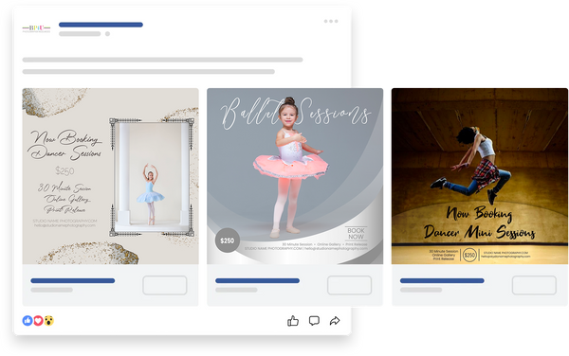Open the Ballet Sessions ad image
The image size is (569, 356).
click(x=295, y=176)
